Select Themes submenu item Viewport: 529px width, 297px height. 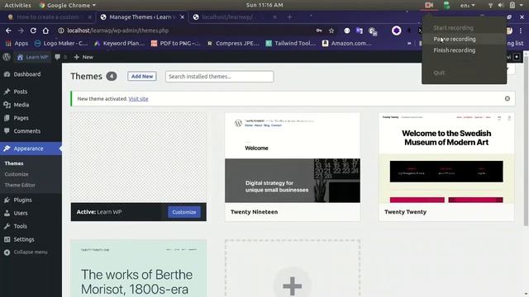click(x=14, y=163)
